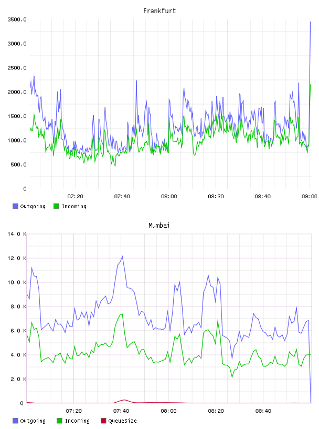Click the 08:00 time label on Mumbai chart

(x=168, y=411)
